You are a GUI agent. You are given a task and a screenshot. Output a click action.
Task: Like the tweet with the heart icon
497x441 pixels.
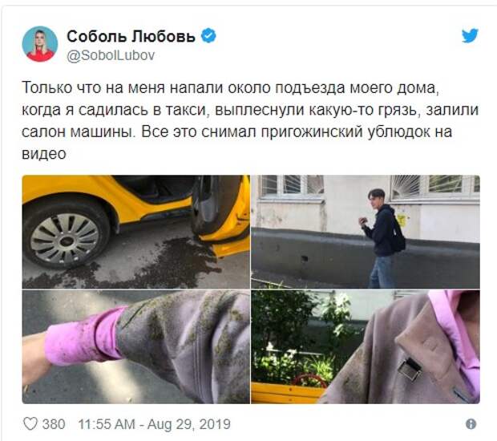click(30, 424)
